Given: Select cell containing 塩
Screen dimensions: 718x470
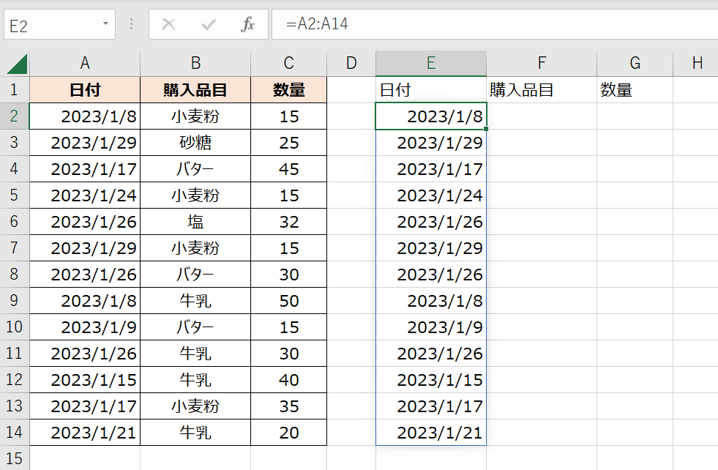Looking at the screenshot, I should (195, 222).
